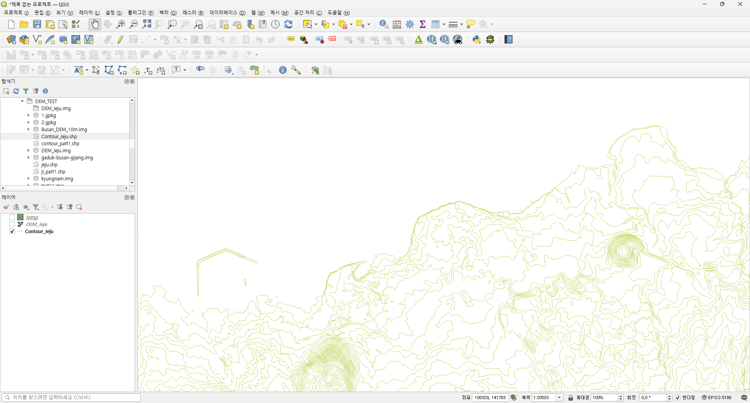750x403 pixels.
Task: Open the select features dropdown arrow
Action: [x=316, y=24]
